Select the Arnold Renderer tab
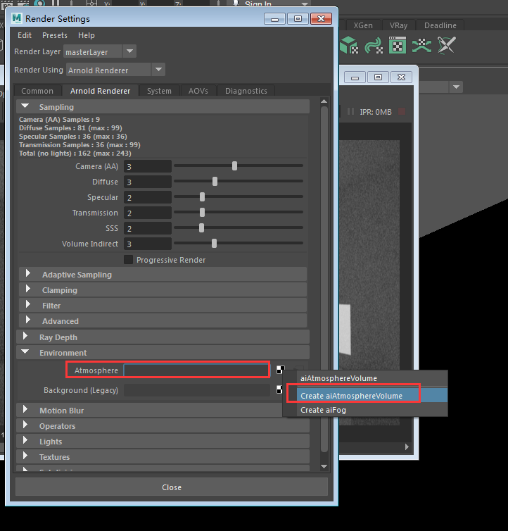This screenshot has width=508, height=531. tap(100, 91)
